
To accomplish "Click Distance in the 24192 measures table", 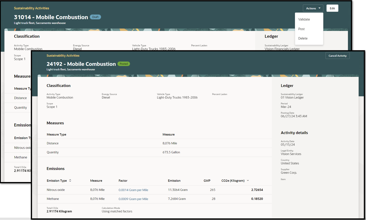I will (x=53, y=143).
